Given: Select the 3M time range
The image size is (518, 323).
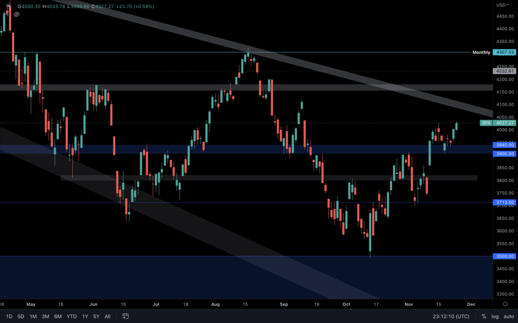Looking at the screenshot, I should tap(45, 316).
